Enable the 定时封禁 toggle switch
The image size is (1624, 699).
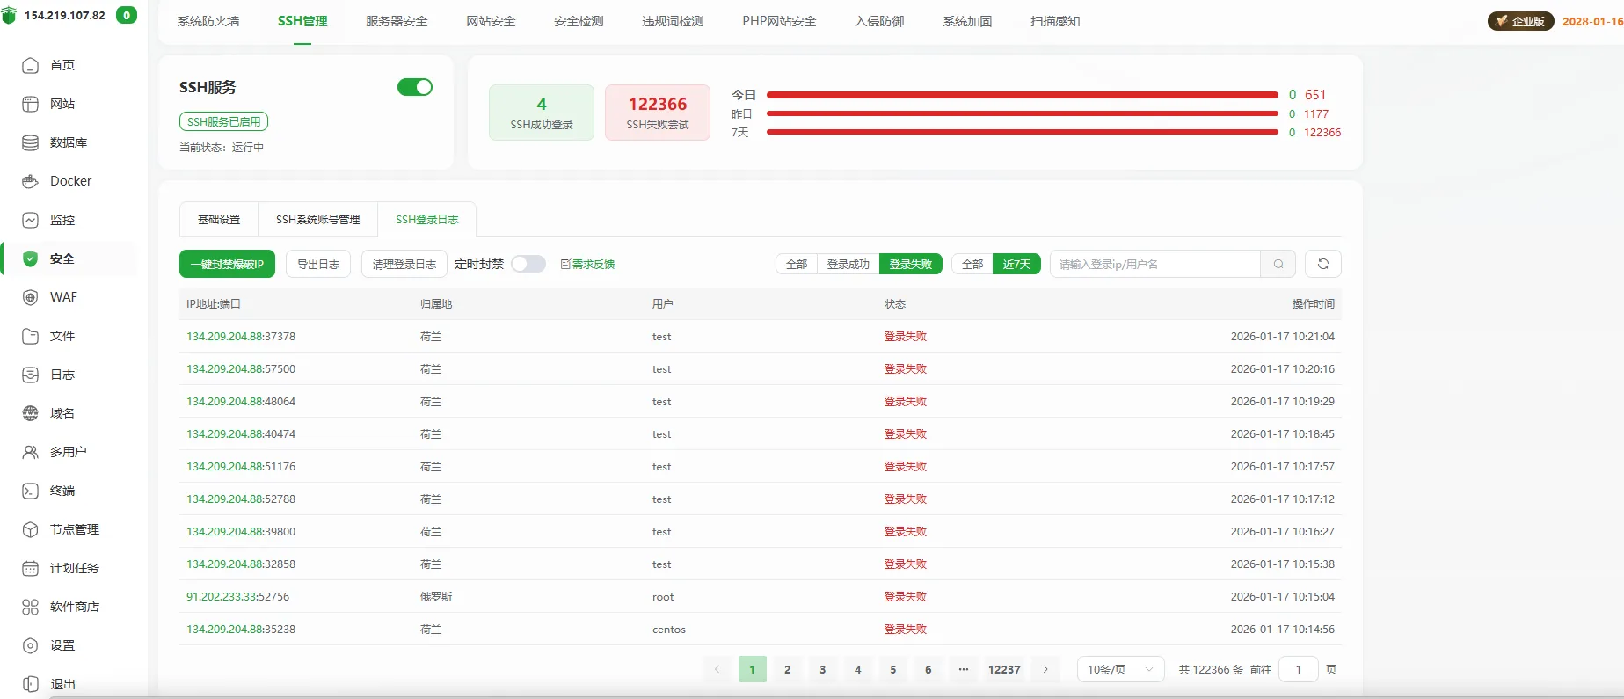(x=528, y=264)
